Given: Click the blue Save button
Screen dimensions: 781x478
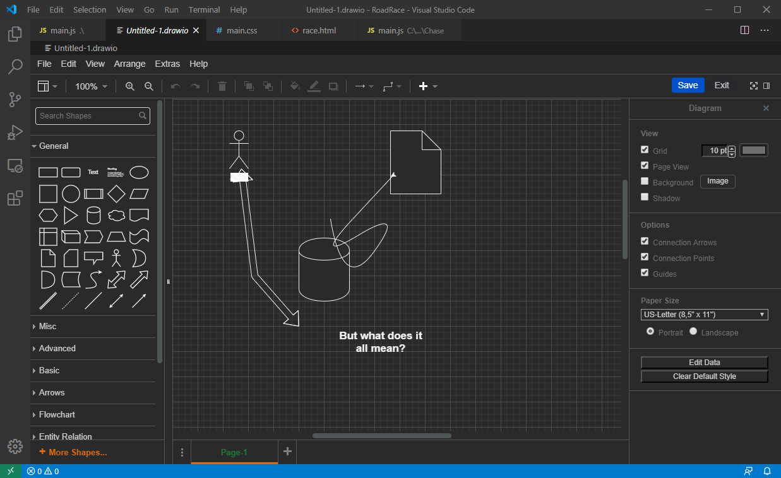Looking at the screenshot, I should [688, 86].
